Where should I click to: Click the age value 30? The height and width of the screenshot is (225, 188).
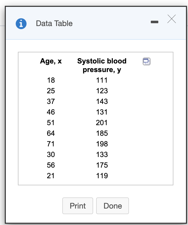click(51, 154)
